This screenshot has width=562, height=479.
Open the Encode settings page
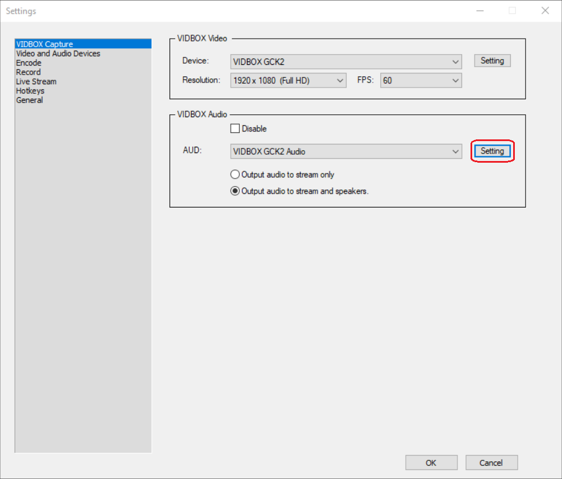point(28,63)
